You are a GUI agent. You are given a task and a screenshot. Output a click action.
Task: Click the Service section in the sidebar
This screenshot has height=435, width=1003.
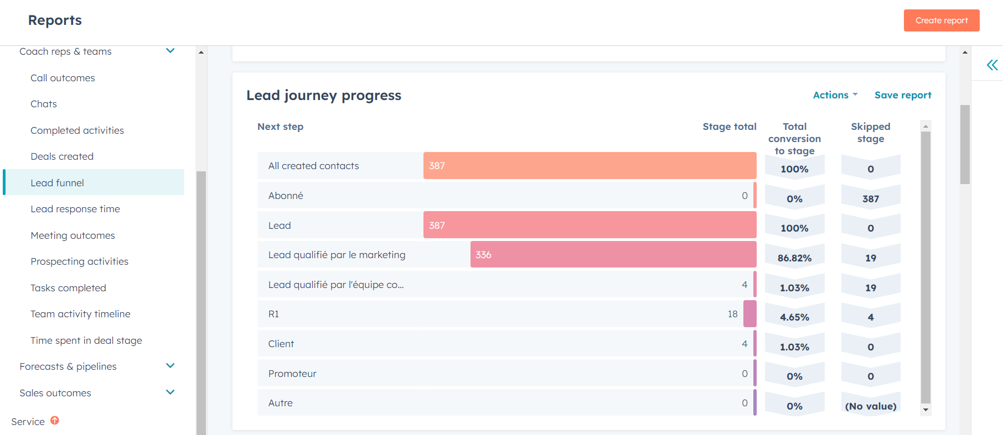coord(28,421)
